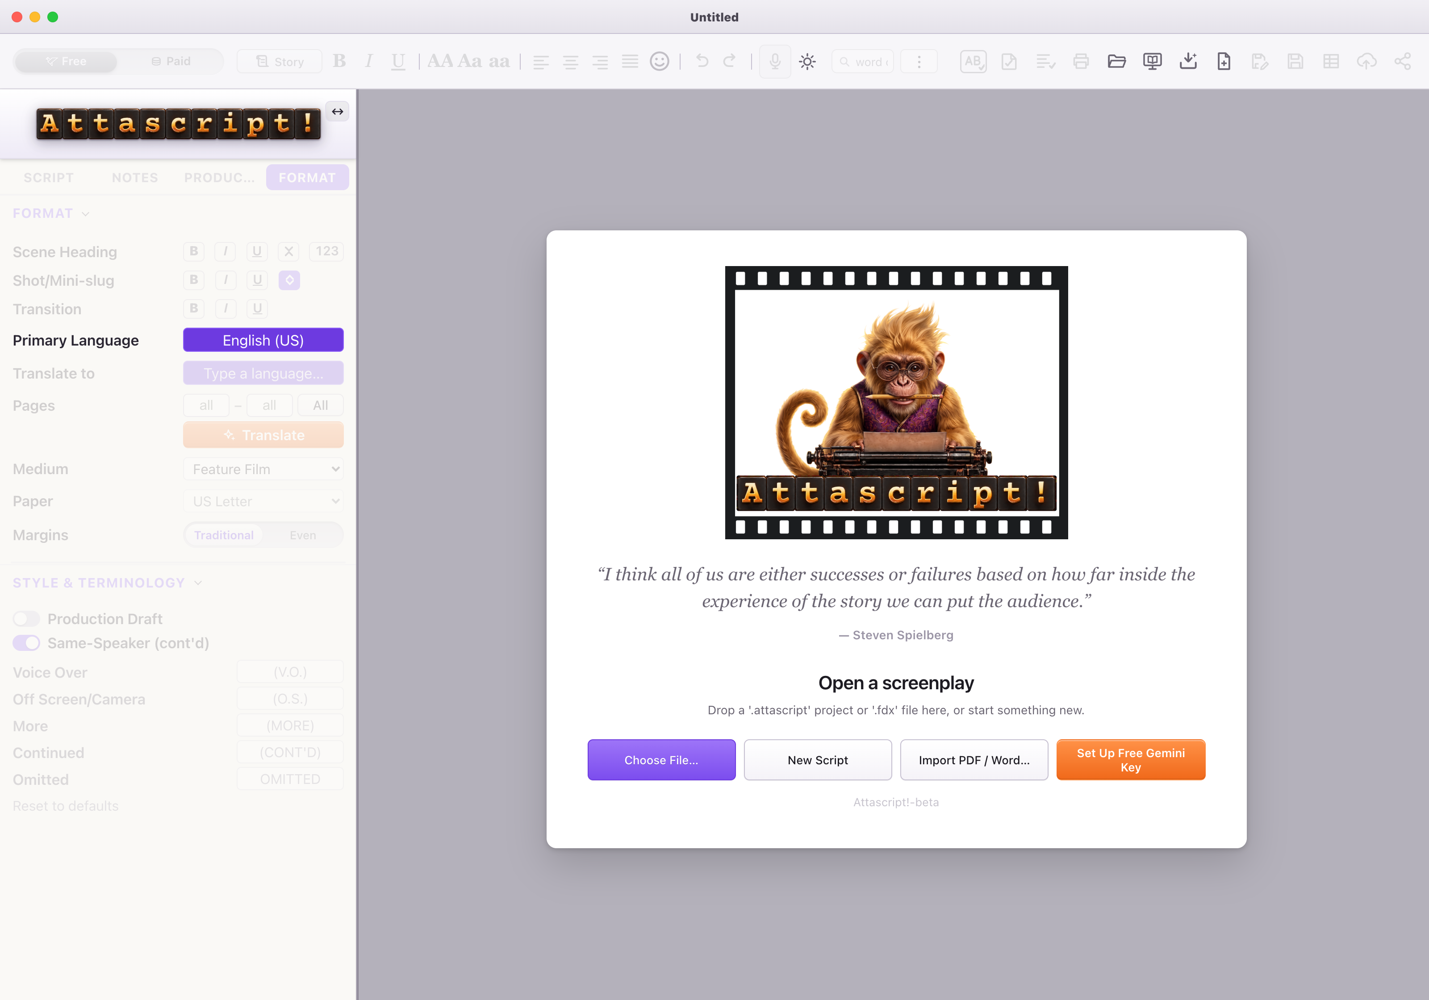The height and width of the screenshot is (1000, 1429).
Task: Open the Paper size dropdown
Action: (263, 501)
